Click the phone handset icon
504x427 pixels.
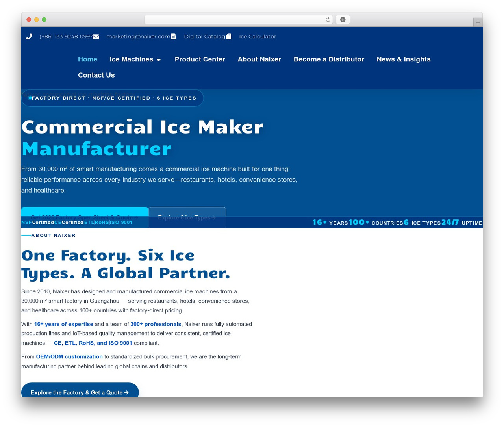tap(29, 37)
